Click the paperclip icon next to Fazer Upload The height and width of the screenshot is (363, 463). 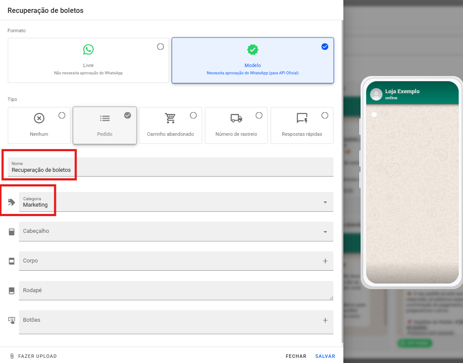click(x=12, y=356)
